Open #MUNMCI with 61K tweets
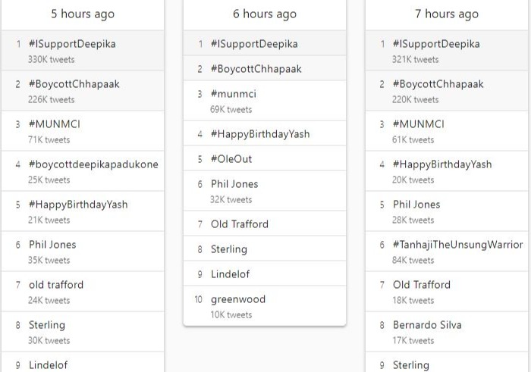Viewport: 531px width, 372px height. coord(419,124)
